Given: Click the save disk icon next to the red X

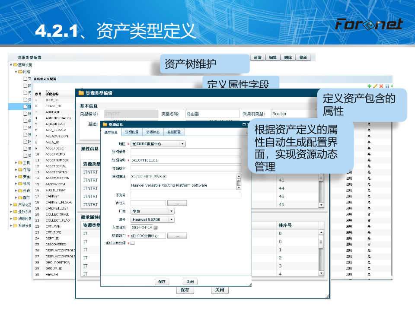Looking at the screenshot, I should coord(387,85).
